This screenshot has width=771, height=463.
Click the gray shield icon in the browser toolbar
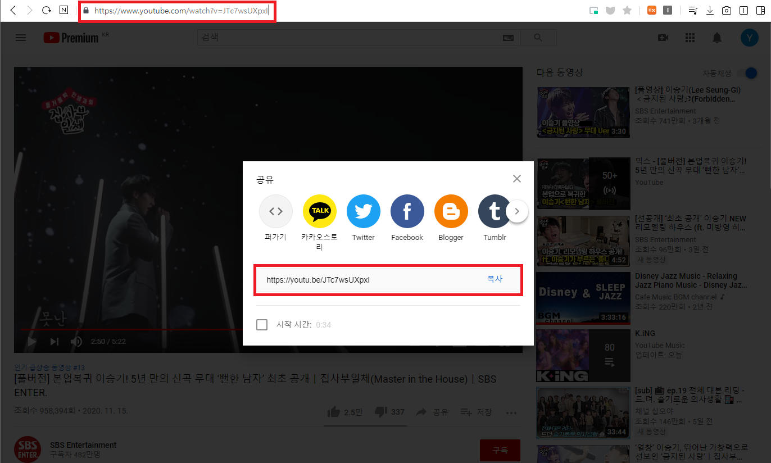coord(610,10)
